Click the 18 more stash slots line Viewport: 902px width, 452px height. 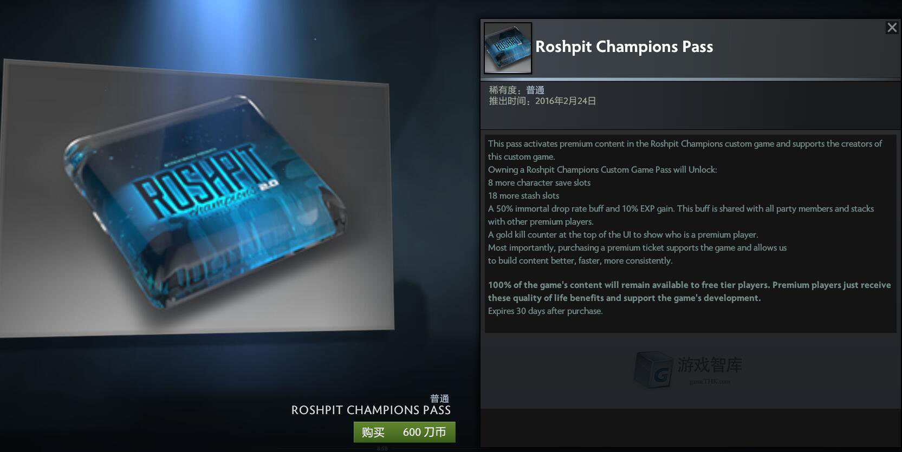[x=523, y=196]
